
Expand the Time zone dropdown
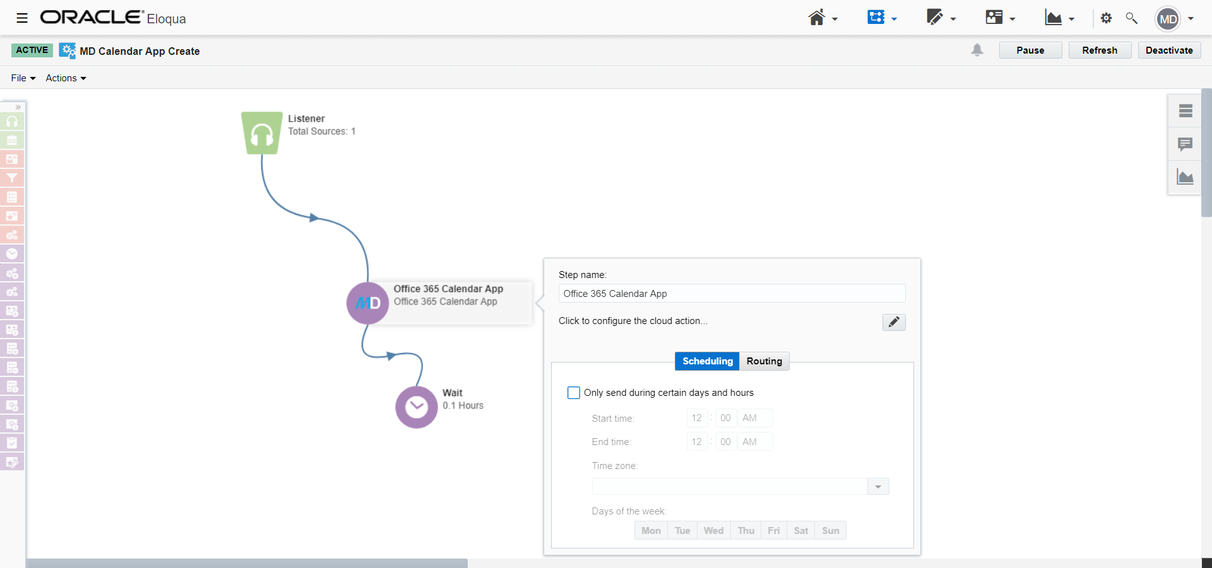[x=877, y=487]
